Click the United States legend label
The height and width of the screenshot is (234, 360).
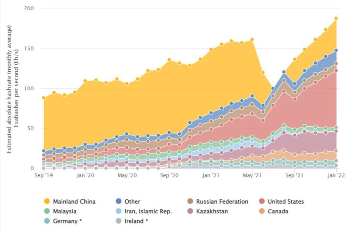286,201
